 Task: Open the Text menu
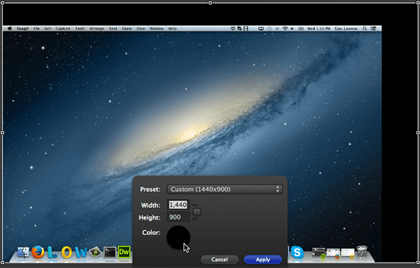pyautogui.click(x=113, y=29)
